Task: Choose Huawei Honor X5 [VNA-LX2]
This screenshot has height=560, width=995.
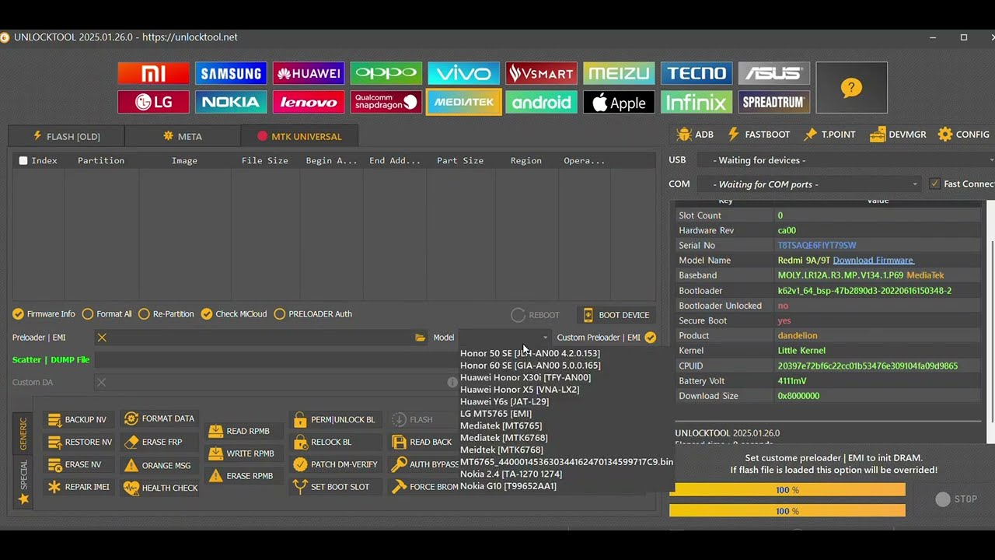Action: pos(519,390)
